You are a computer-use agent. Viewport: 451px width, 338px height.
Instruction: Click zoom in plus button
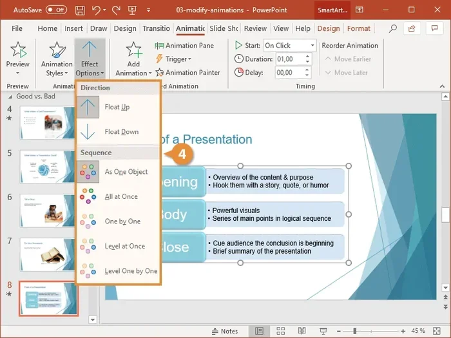tap(403, 331)
